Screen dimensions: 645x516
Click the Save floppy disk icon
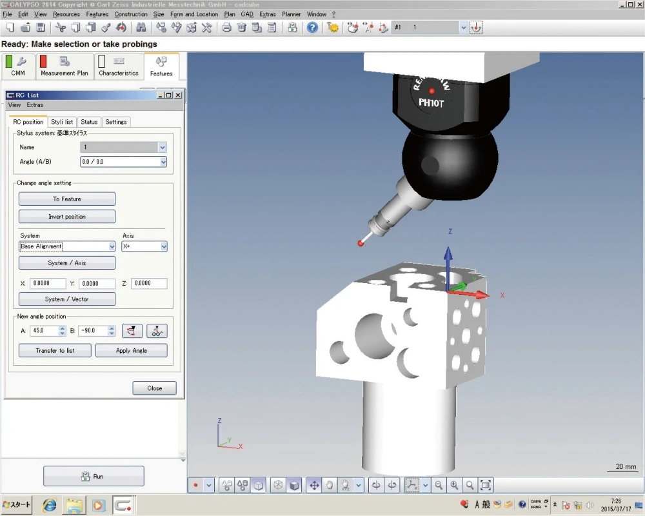pyautogui.click(x=41, y=28)
